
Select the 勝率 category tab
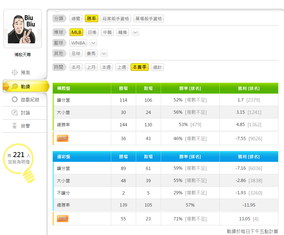coord(92,18)
